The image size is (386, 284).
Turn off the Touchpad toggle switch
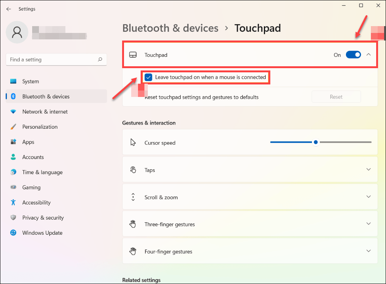tap(353, 55)
